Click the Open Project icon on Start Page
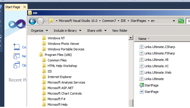This screenshot has height=108, width=190. 17,65
